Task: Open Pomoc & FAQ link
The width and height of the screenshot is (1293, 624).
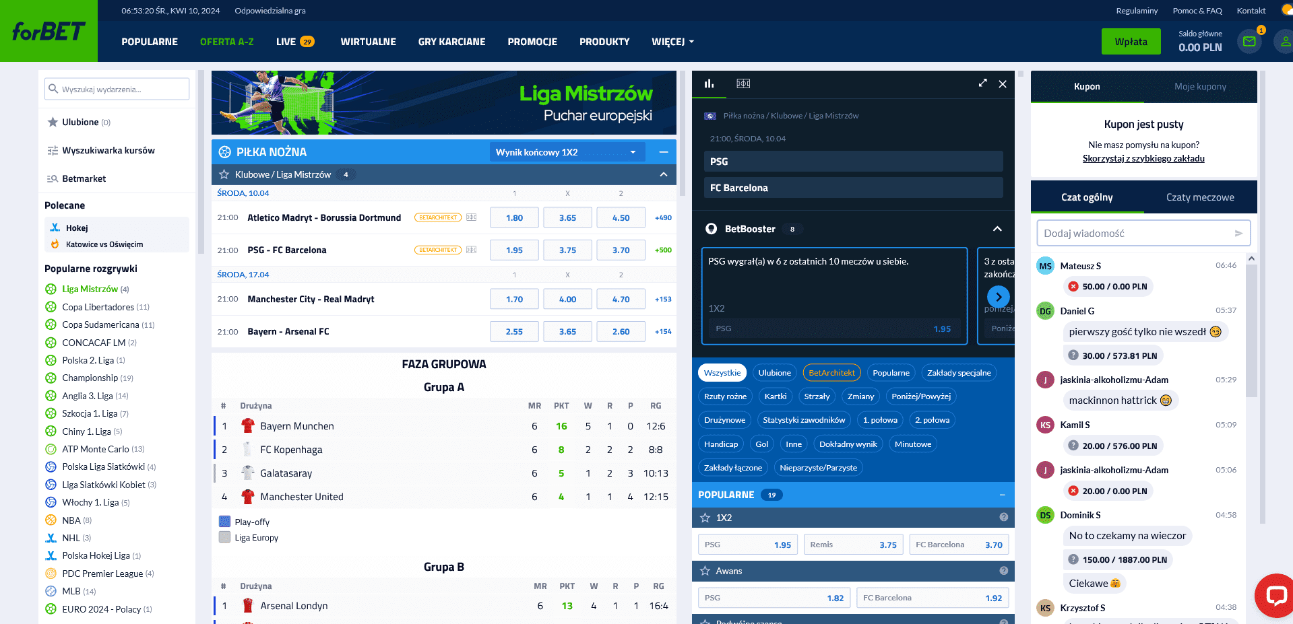Action: (1197, 11)
